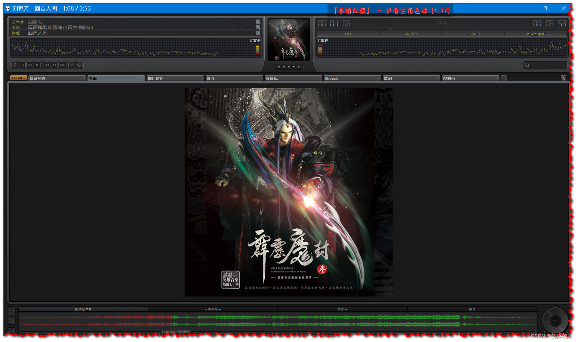Close the 媒体库 tab
This screenshot has height=342, width=578.
(x=320, y=78)
